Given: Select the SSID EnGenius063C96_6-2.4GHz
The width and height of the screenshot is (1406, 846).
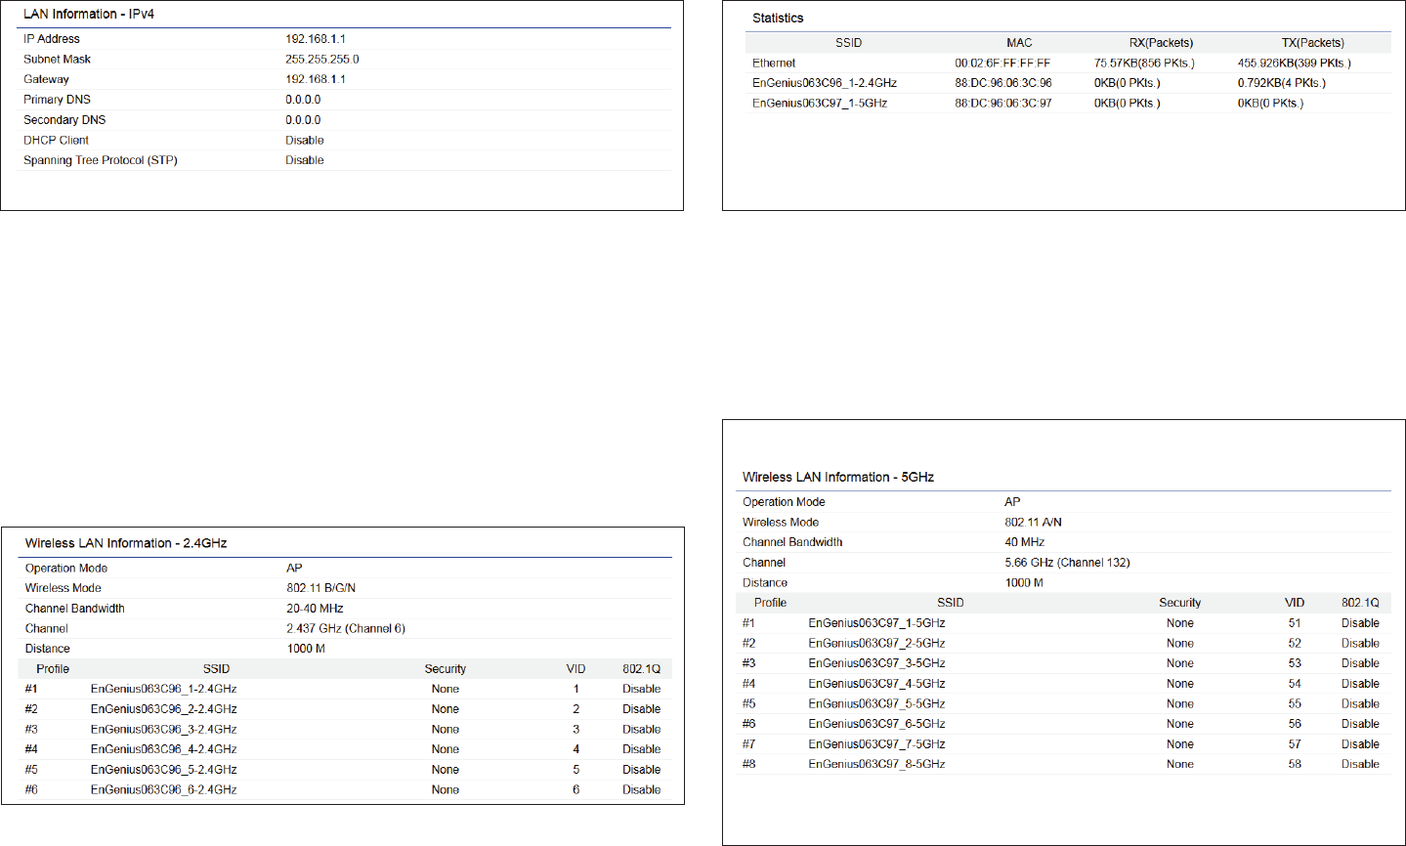Looking at the screenshot, I should click(164, 790).
